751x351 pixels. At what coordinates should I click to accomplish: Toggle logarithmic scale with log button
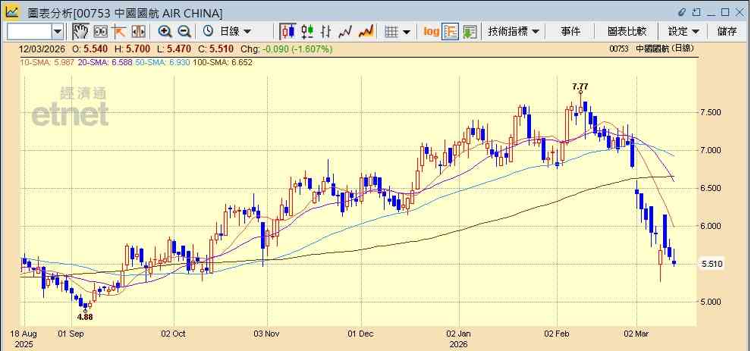431,32
